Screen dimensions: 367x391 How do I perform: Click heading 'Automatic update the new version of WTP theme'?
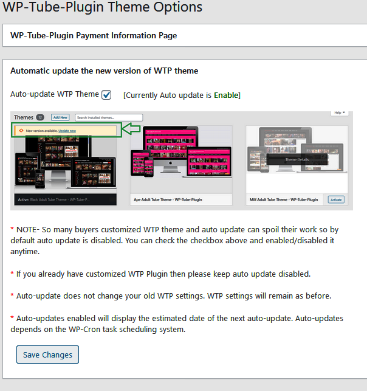tap(104, 71)
